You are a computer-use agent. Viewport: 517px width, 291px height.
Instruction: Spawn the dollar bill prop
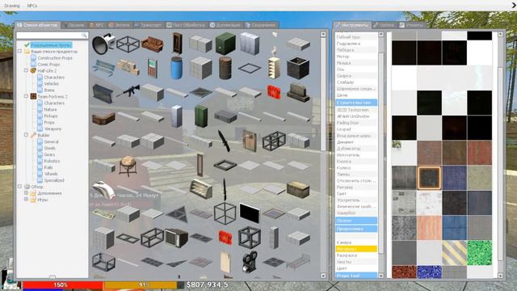[x=103, y=213]
